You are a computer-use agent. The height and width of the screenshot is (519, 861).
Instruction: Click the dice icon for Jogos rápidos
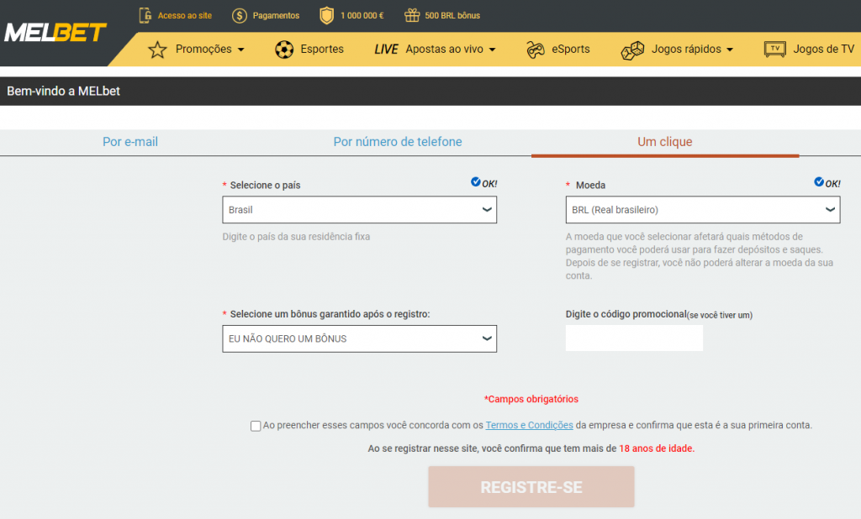632,50
